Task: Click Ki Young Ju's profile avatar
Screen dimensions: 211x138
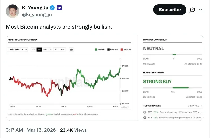Action: tap(12, 11)
